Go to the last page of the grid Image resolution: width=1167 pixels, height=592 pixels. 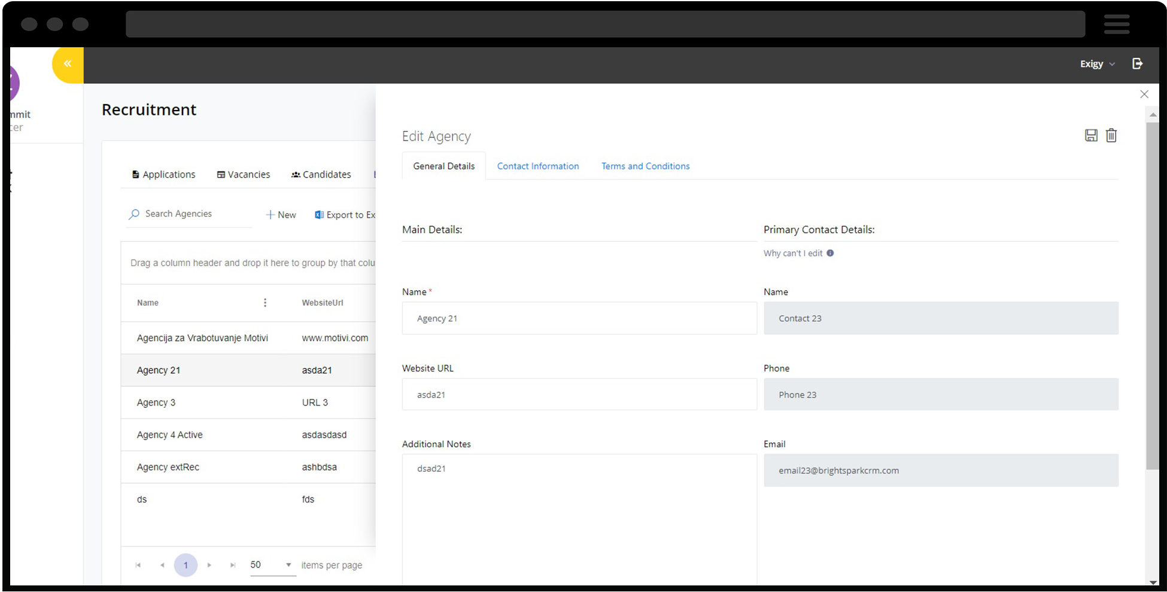(x=233, y=565)
